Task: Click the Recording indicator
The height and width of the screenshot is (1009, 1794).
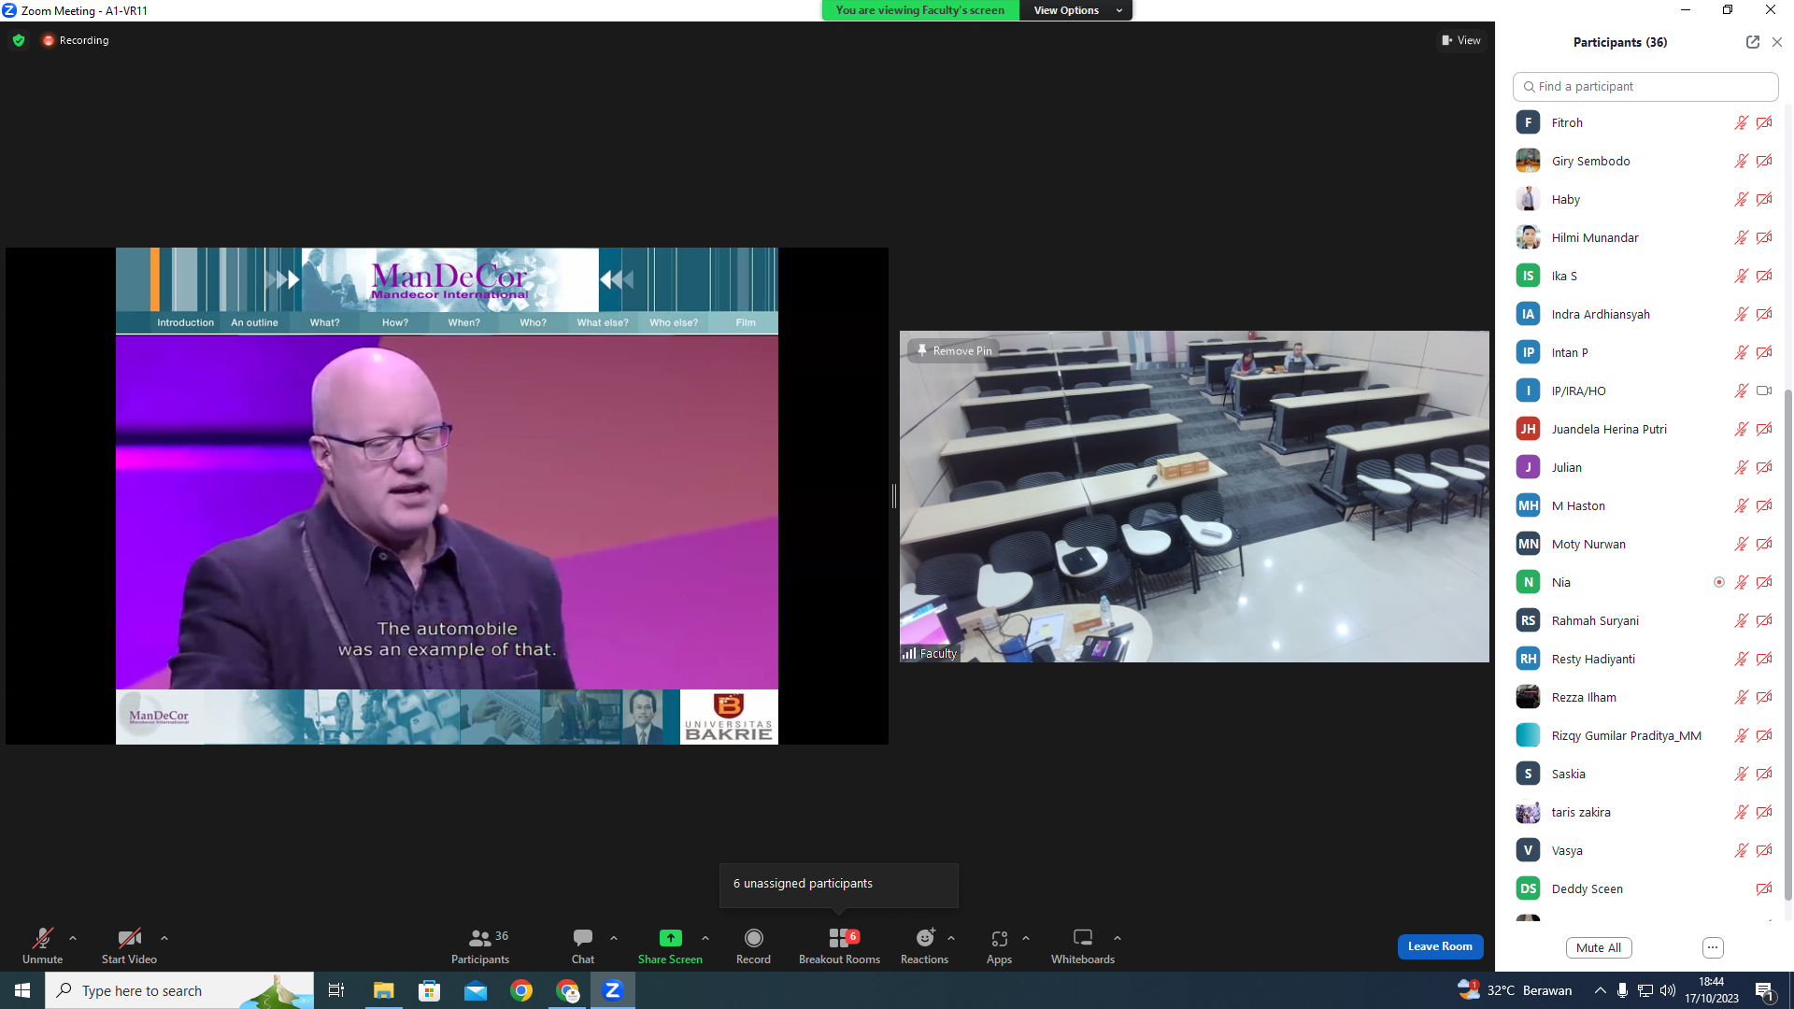Action: pyautogui.click(x=76, y=40)
